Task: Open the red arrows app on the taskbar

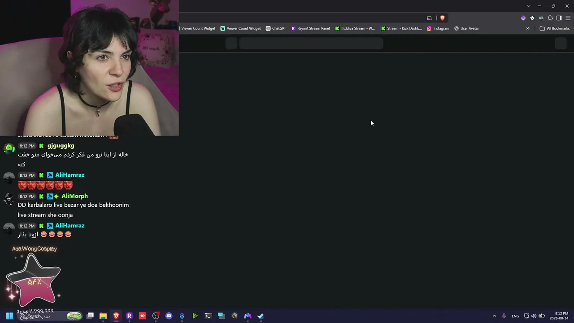Action: click(x=143, y=316)
